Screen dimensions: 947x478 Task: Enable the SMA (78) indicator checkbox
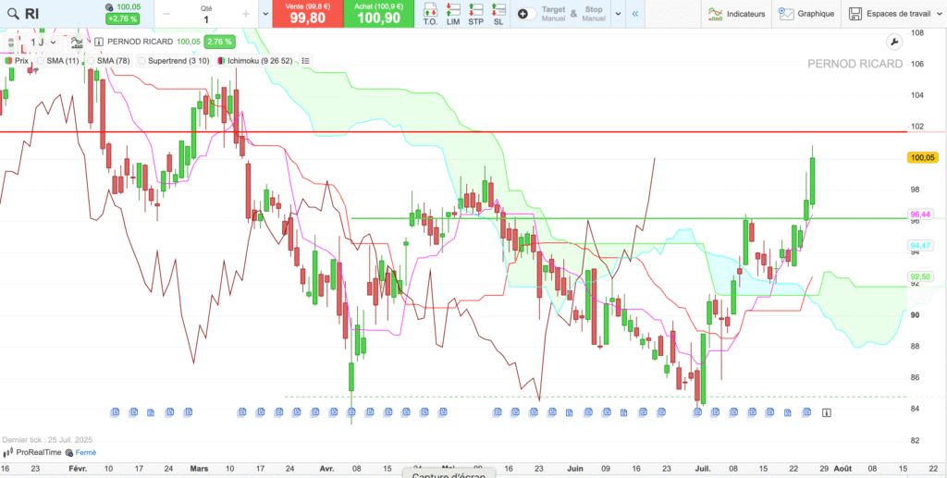(x=91, y=61)
